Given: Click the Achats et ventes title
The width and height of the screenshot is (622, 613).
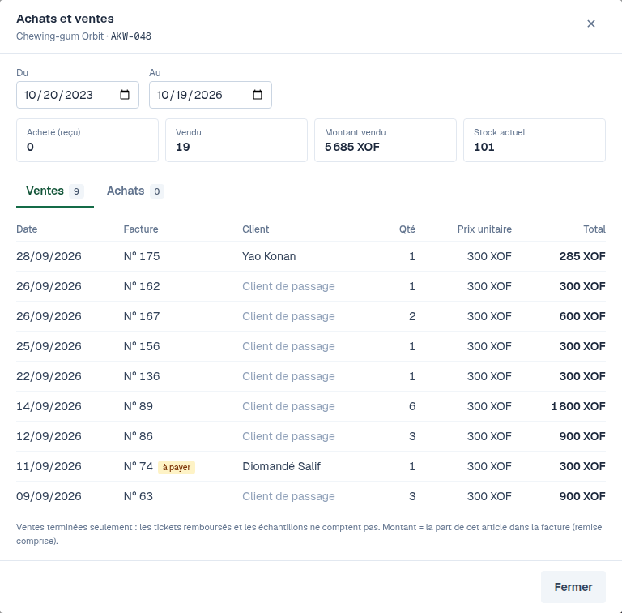Looking at the screenshot, I should 65,19.
